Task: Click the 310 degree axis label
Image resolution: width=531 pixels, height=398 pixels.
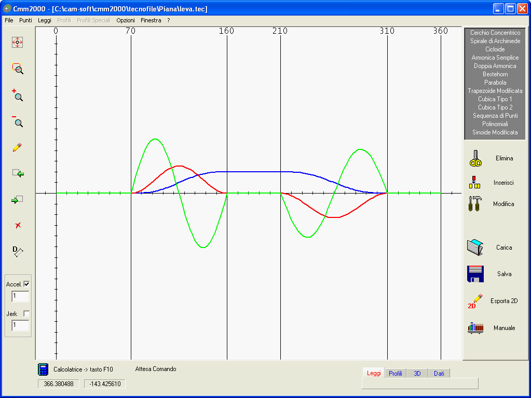Action: (x=387, y=31)
